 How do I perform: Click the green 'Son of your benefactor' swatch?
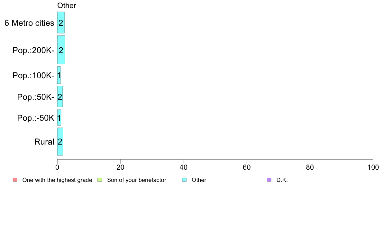click(100, 180)
